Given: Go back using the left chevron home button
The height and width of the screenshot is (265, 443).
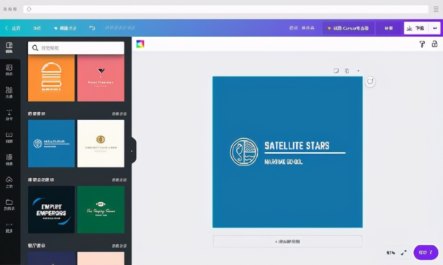Looking at the screenshot, I should [x=12, y=28].
